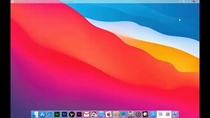Open the light-blue circle A icon
The image size is (210, 118).
tap(153, 114)
